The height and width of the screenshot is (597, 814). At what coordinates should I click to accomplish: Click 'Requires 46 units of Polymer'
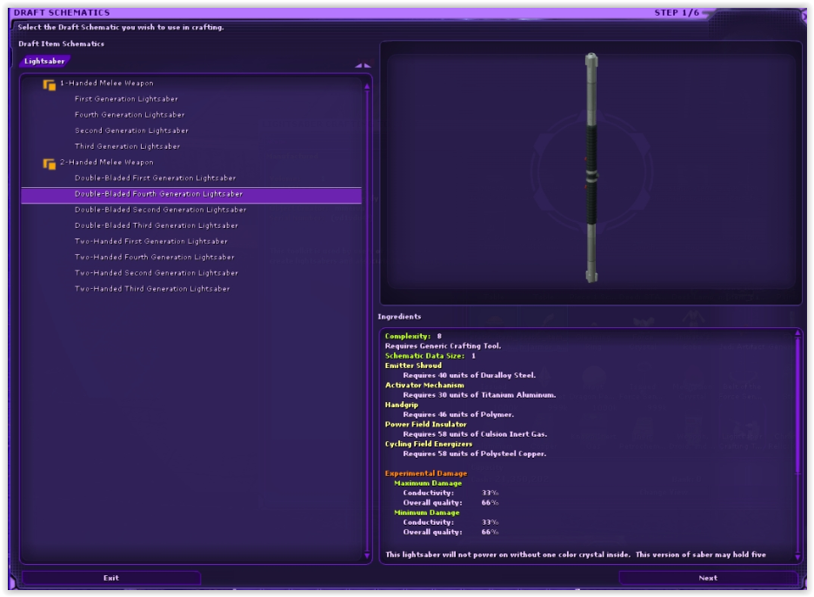[458, 414]
